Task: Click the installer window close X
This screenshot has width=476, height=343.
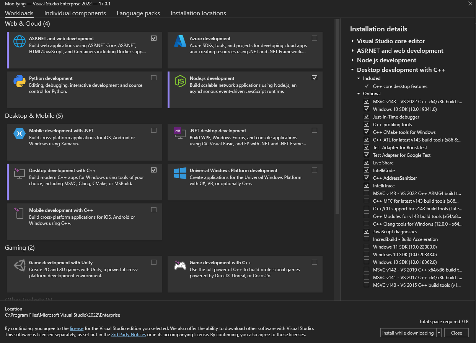Action: [470, 3]
